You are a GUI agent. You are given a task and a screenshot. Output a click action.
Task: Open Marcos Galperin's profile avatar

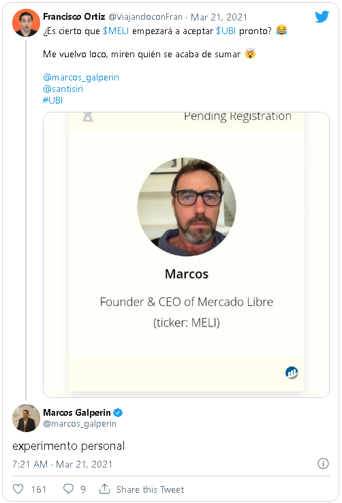tap(26, 418)
